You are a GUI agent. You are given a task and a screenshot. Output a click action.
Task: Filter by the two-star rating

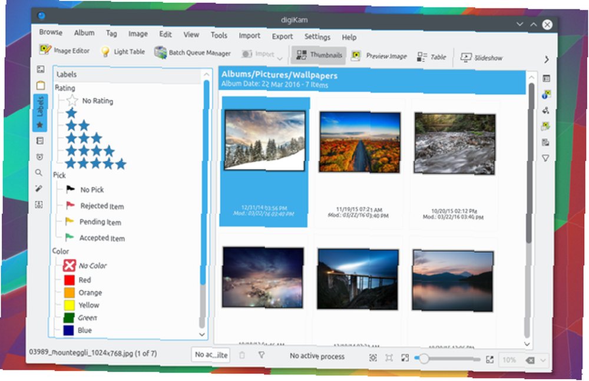78,125
